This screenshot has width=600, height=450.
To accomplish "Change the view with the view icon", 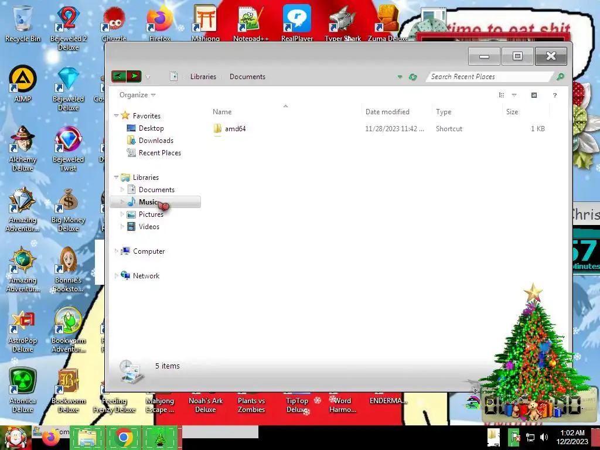I will 502,96.
